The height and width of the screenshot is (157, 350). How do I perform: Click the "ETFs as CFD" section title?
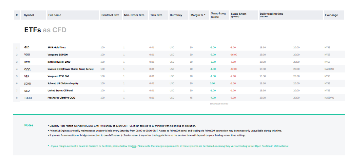(x=45, y=30)
